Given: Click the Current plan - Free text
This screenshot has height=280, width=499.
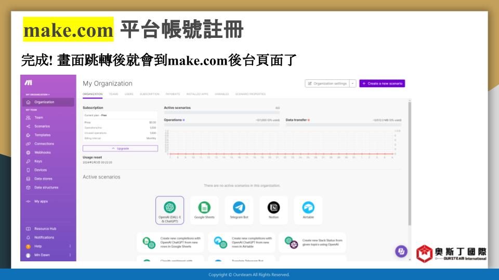Looking at the screenshot, I should point(96,115).
